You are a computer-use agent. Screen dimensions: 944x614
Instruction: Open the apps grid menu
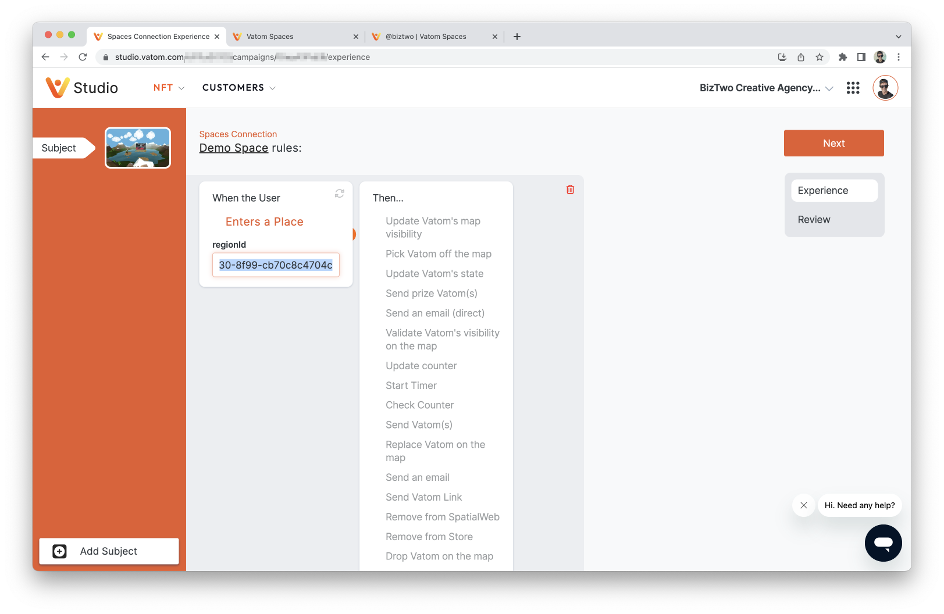click(853, 88)
